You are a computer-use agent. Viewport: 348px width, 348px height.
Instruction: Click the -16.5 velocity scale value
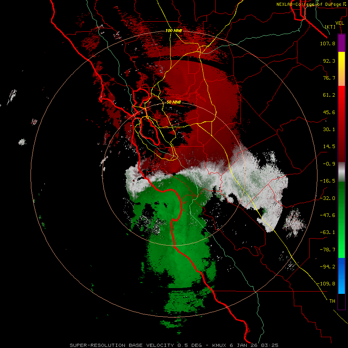coord(328,181)
